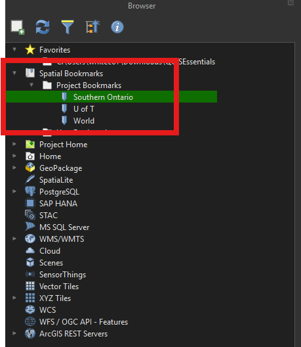Refresh the browser tree
301x347 pixels.
coord(43,27)
